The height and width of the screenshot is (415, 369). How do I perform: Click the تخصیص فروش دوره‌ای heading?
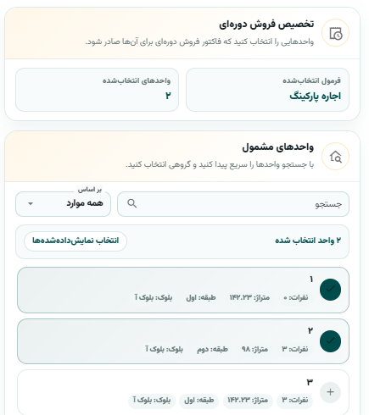(266, 25)
